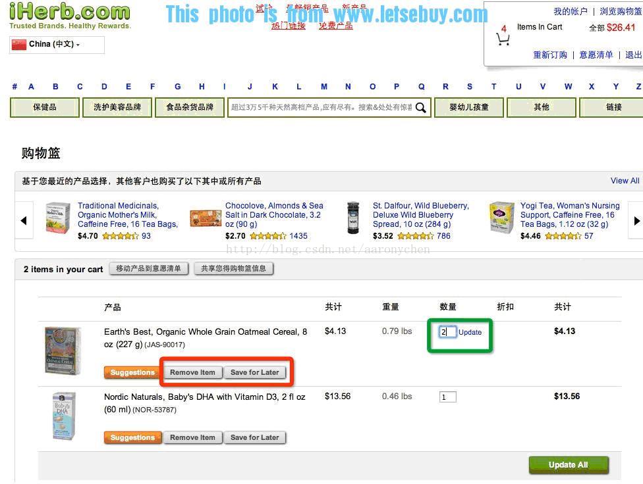
Task: Click the green Update All button
Action: (569, 465)
